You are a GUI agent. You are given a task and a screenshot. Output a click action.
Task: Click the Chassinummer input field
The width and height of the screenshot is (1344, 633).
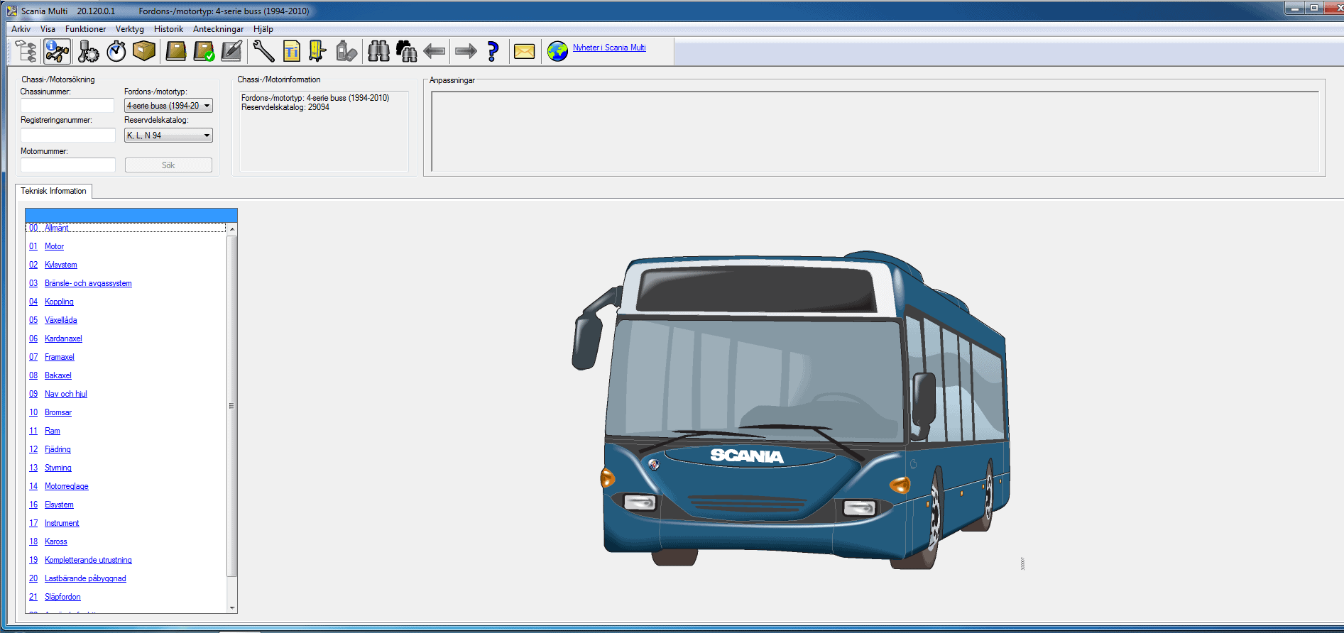(x=67, y=106)
